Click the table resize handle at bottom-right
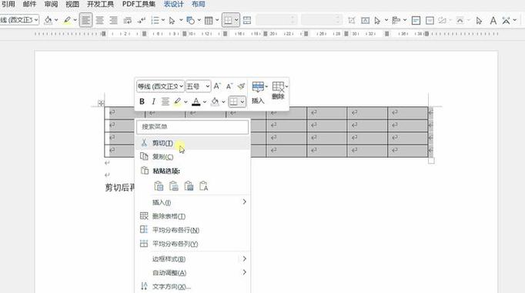525x293 pixels. (431, 161)
